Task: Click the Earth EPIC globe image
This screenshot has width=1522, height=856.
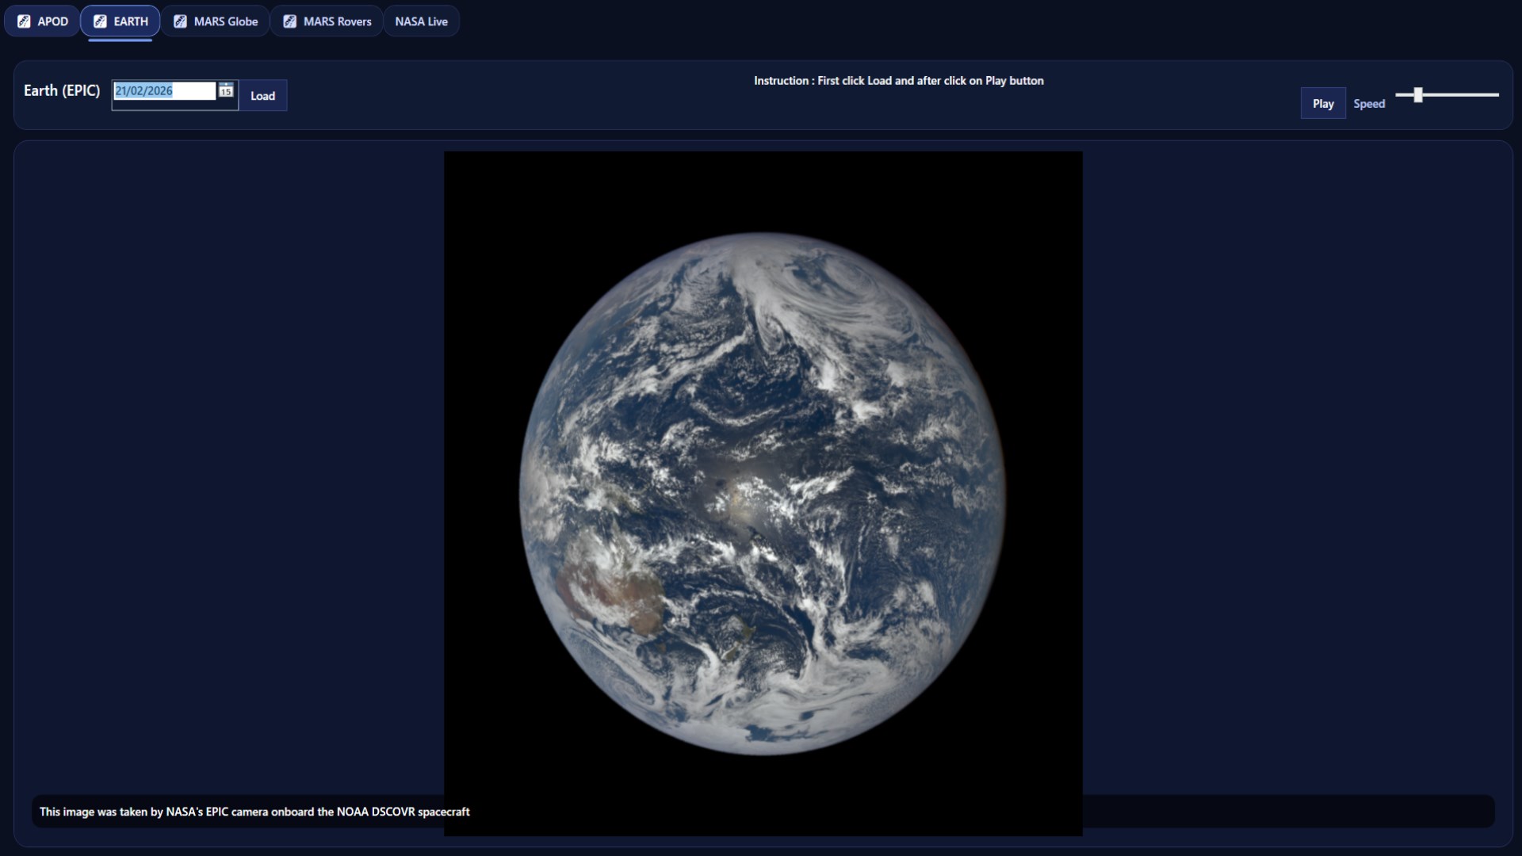Action: click(763, 493)
